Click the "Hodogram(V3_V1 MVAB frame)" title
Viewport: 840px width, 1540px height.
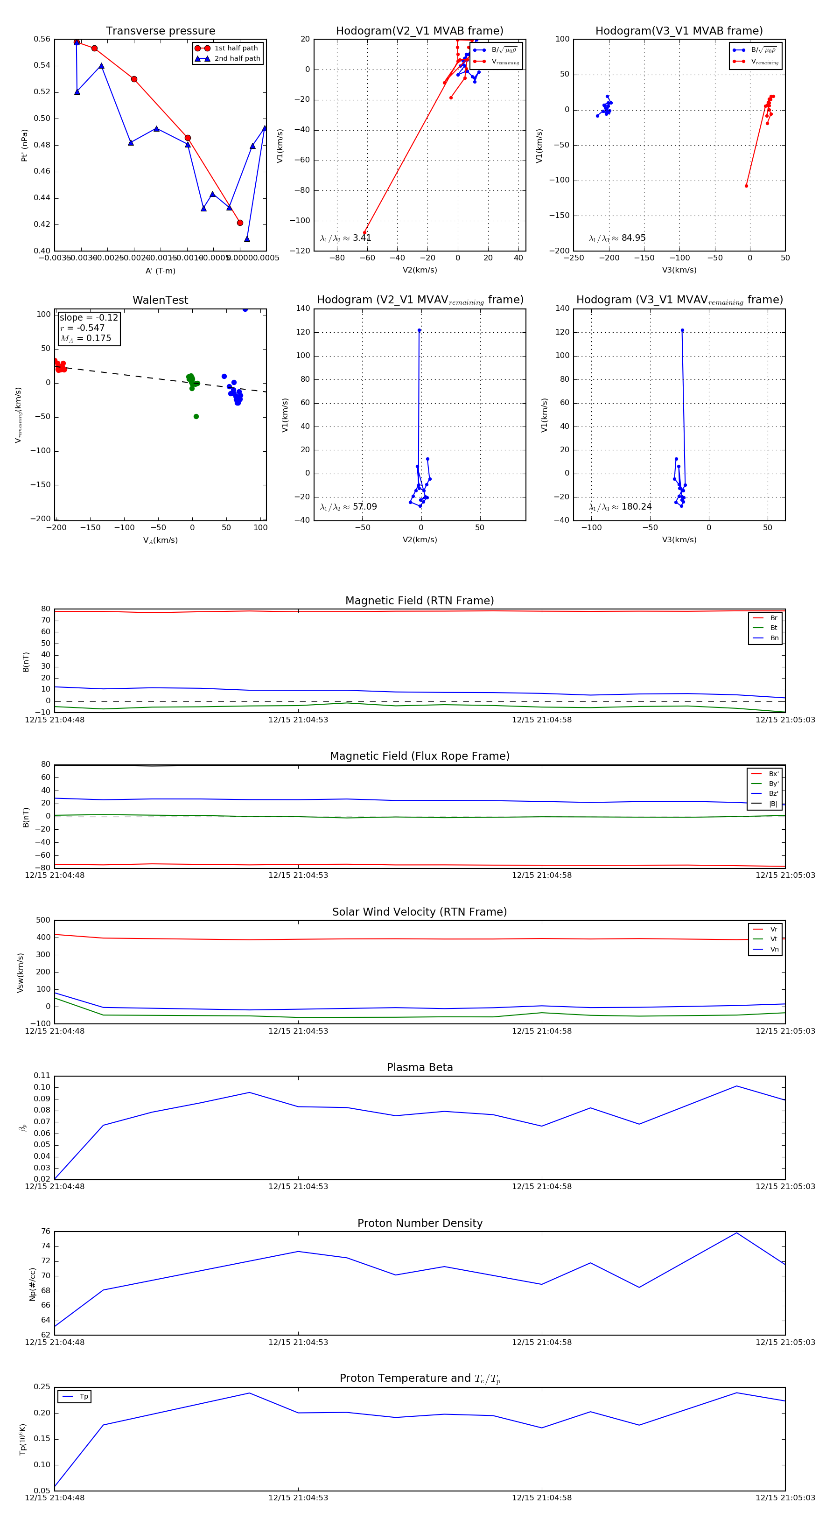coord(679,31)
